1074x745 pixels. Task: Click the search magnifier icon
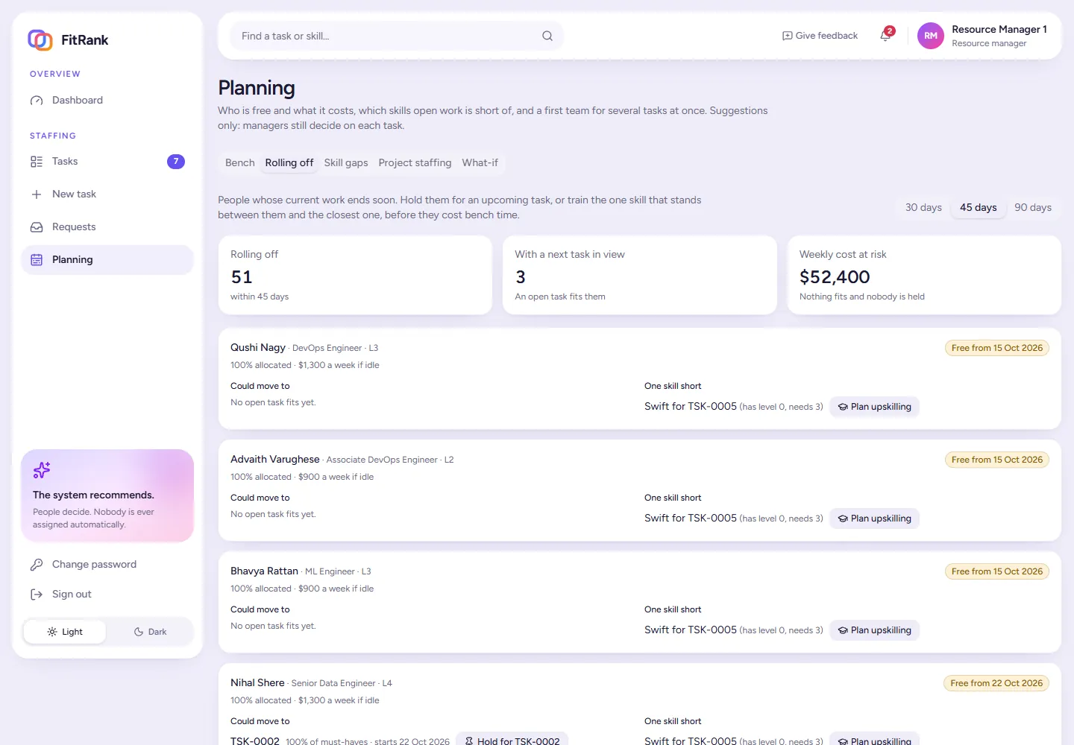tap(547, 36)
